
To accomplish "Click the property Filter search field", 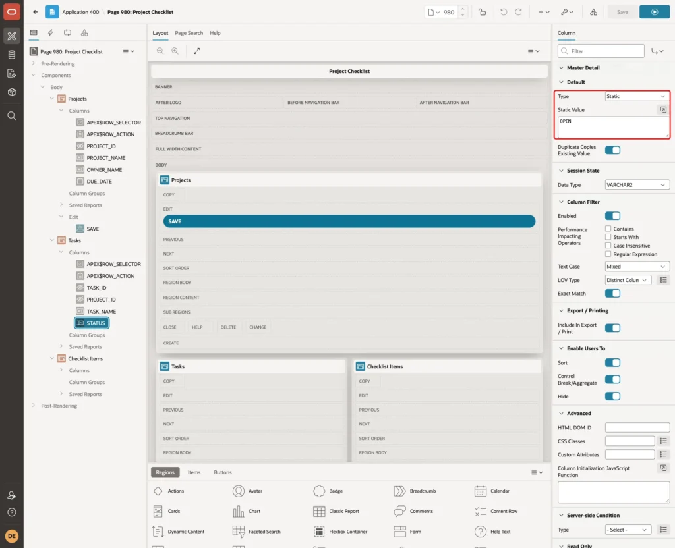I will 601,51.
